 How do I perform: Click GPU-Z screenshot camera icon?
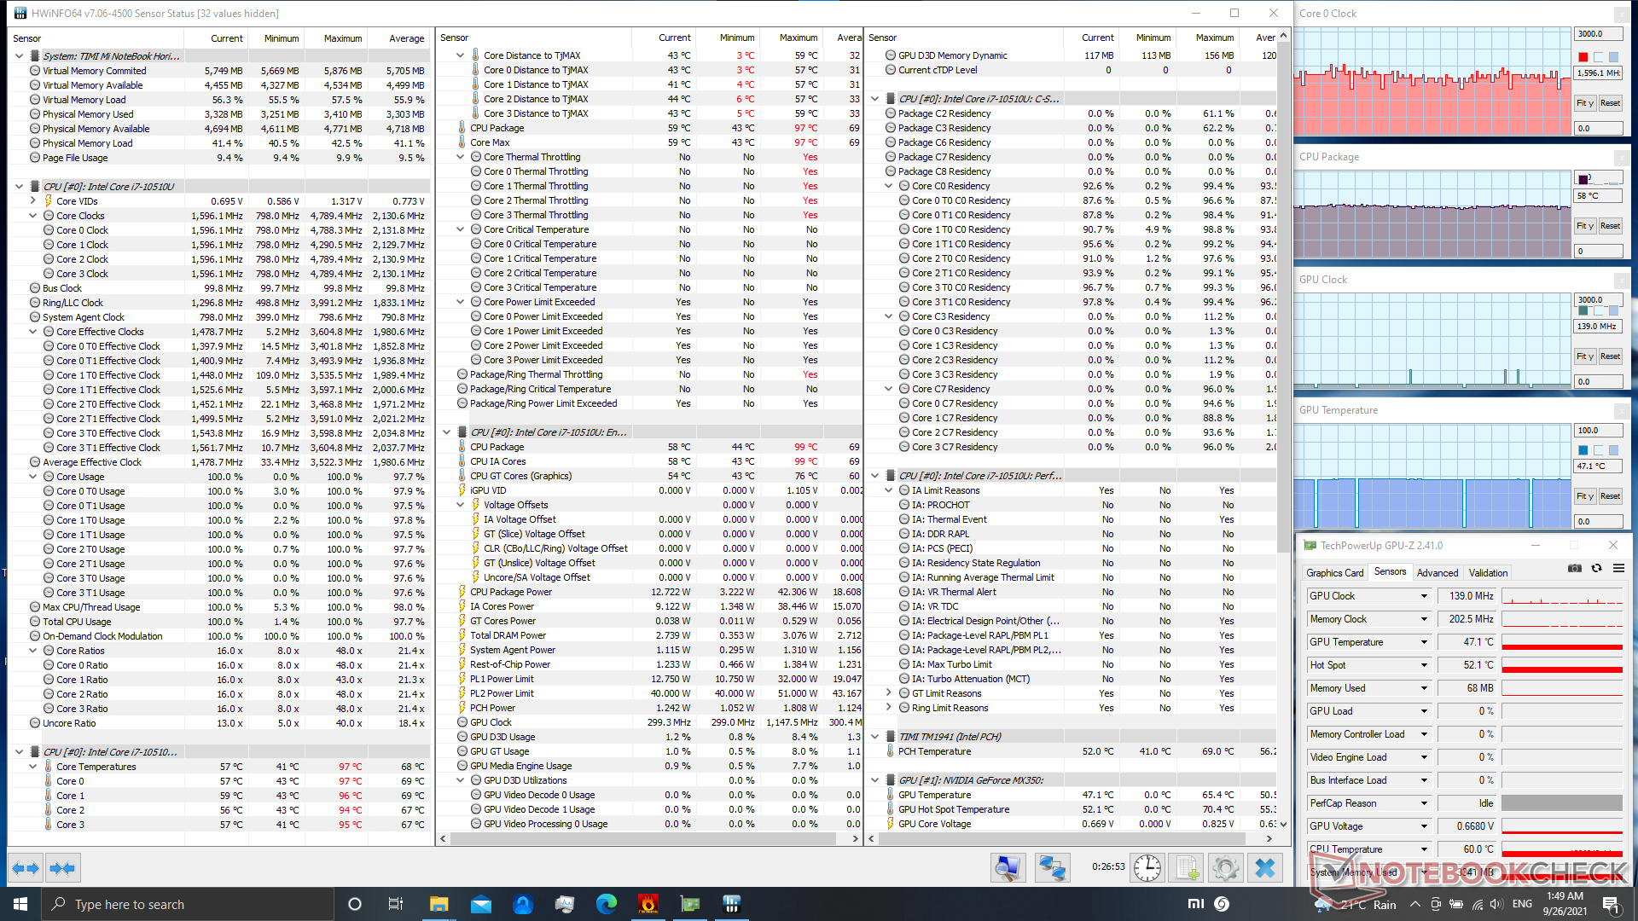coord(1575,569)
